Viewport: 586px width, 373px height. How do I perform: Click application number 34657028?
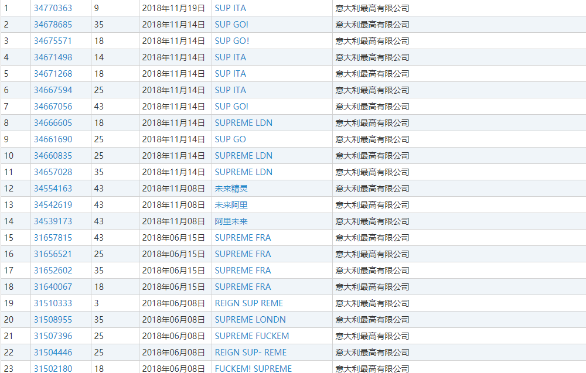pyautogui.click(x=53, y=172)
